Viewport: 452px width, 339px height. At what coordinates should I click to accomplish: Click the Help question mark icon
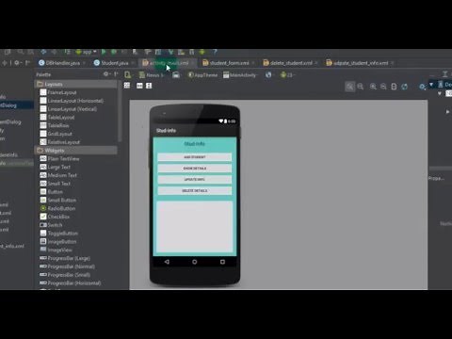[x=215, y=52]
